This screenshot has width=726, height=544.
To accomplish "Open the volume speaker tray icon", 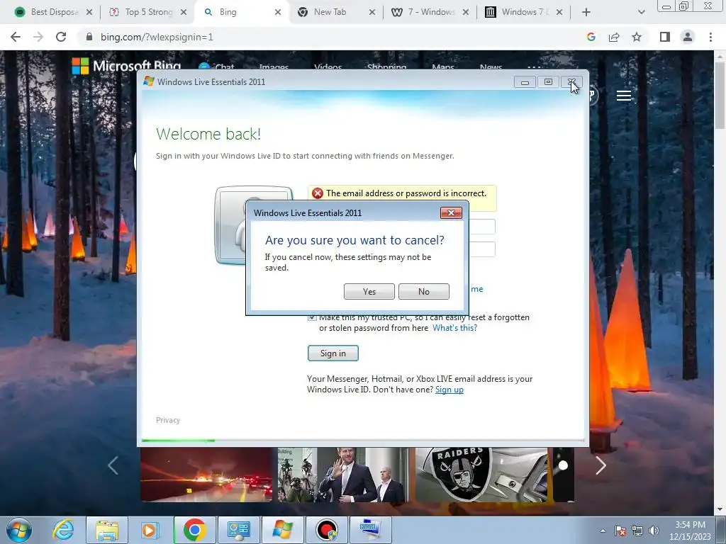I will (654, 531).
